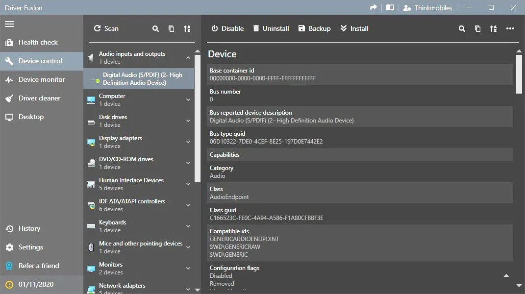Expand DVD/CD-ROM drives category
Viewport: 525px width, 294px height.
pyautogui.click(x=188, y=163)
